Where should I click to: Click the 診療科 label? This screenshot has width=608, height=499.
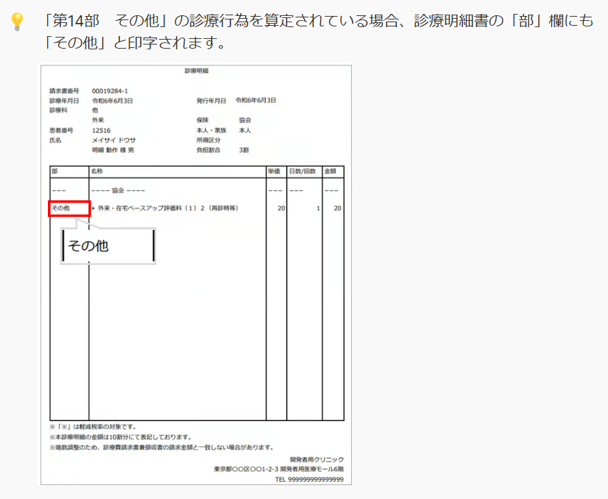click(x=58, y=111)
